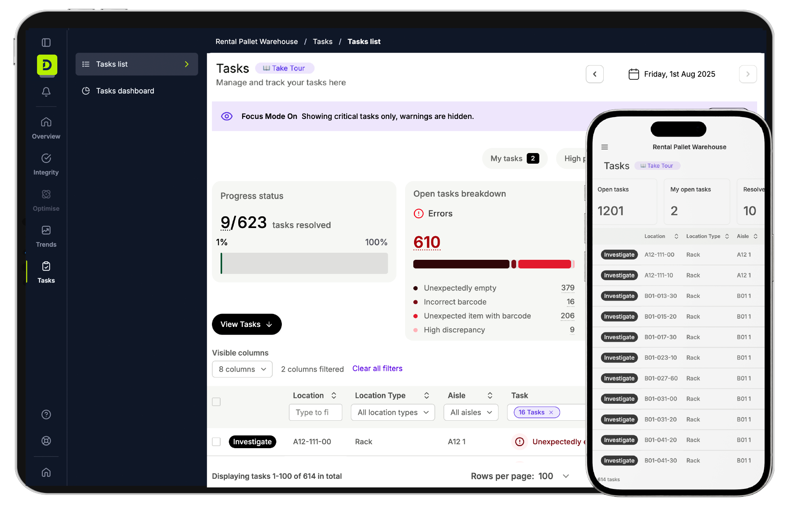Open the All aisles dropdown
Screen dimensions: 785x509
(x=471, y=412)
